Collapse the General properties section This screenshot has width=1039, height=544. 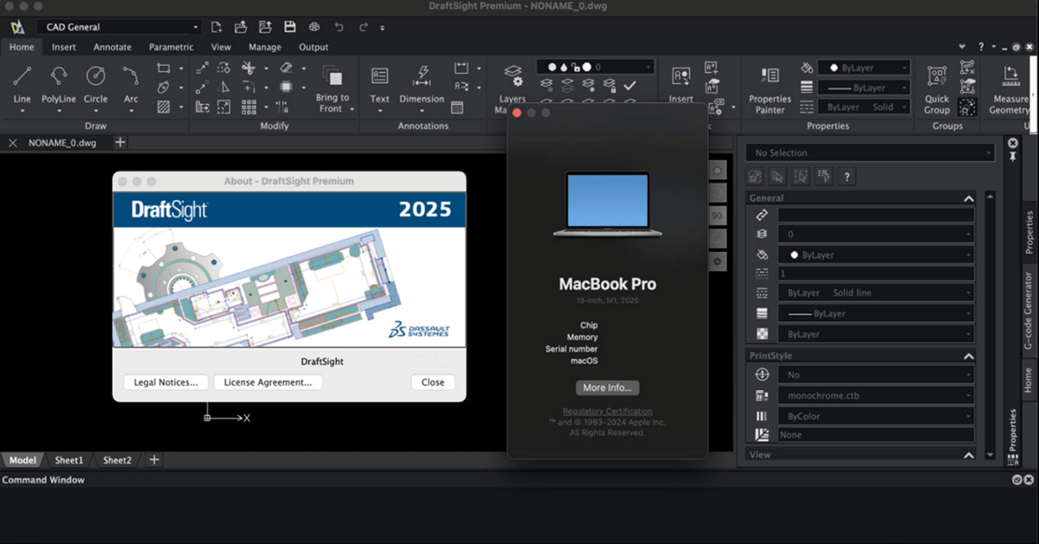(x=968, y=198)
